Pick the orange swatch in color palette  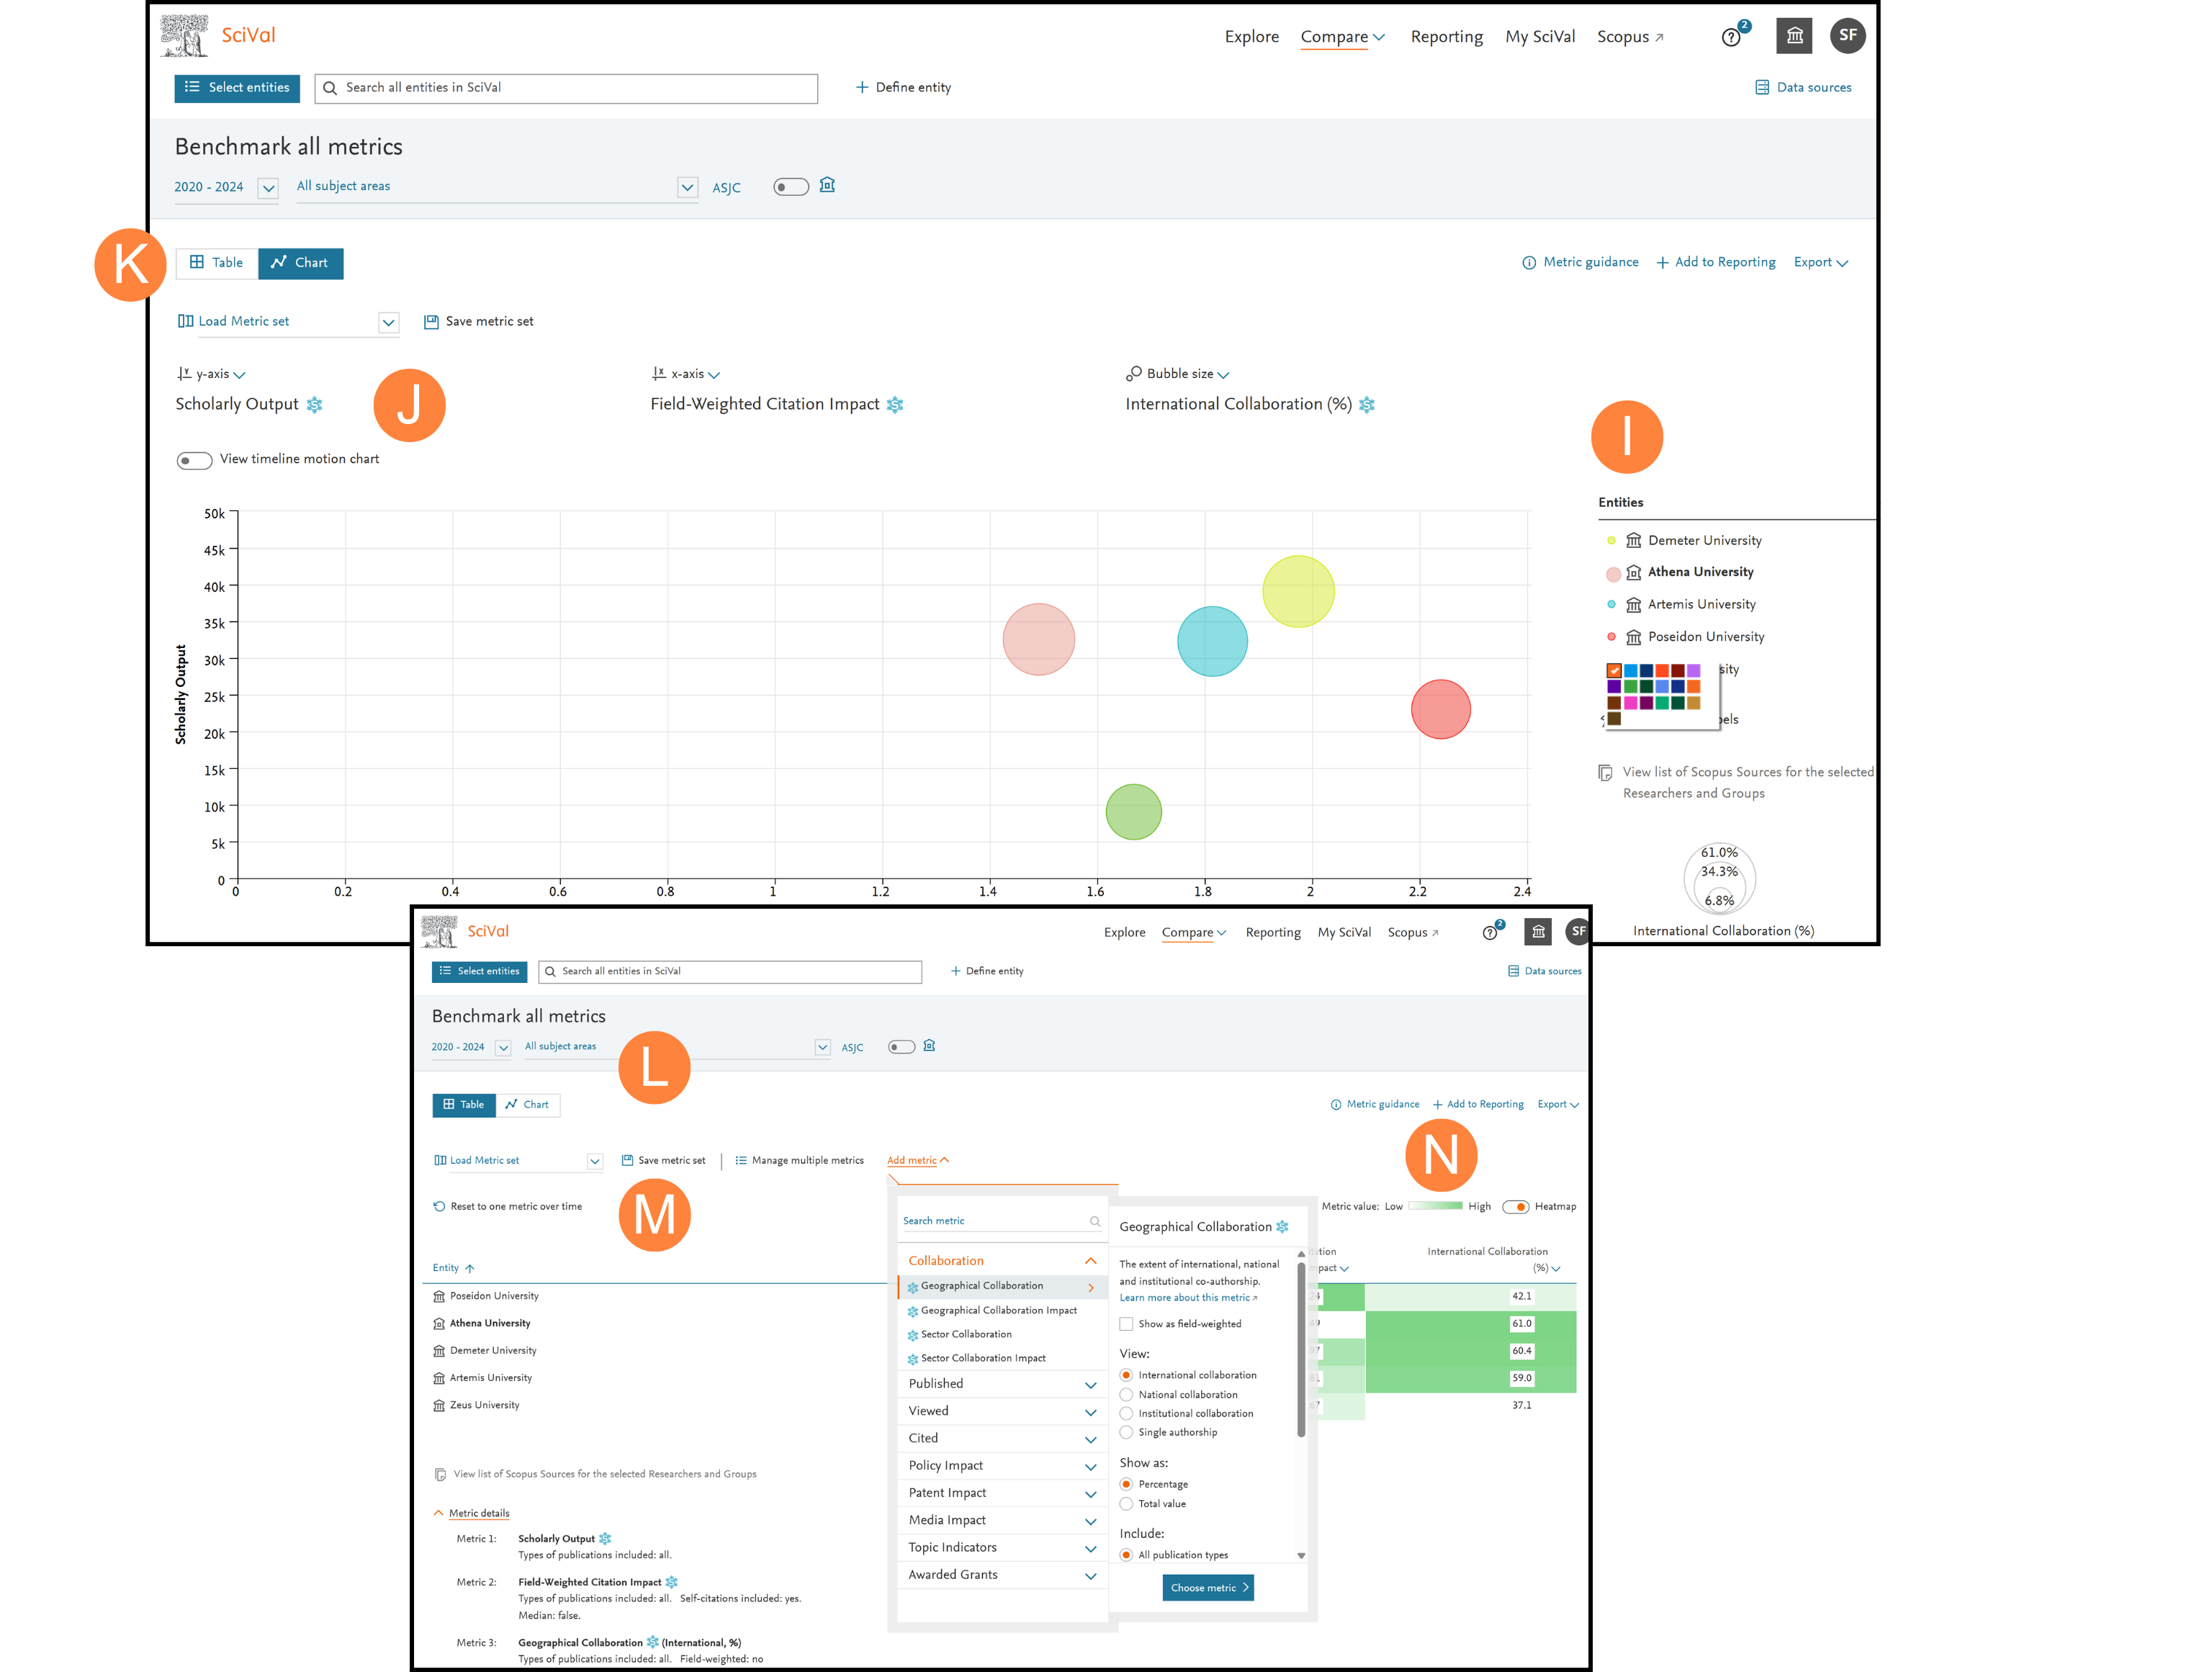1694,687
